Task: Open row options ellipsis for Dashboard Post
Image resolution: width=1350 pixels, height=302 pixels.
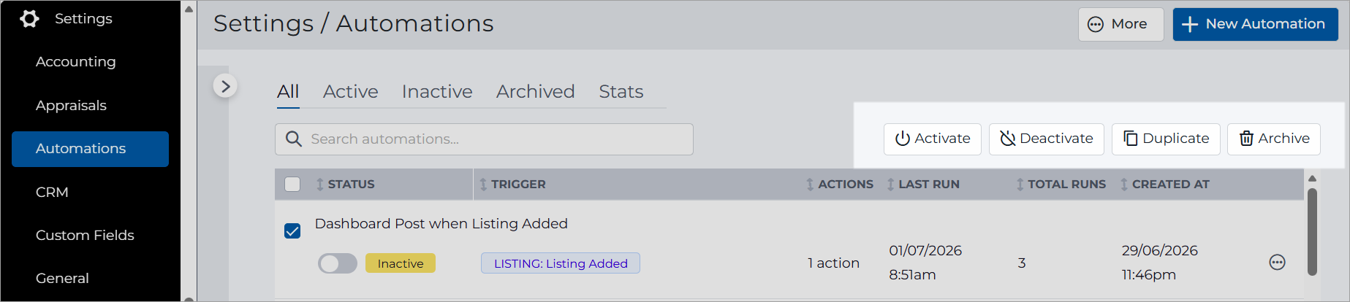Action: click(1277, 263)
